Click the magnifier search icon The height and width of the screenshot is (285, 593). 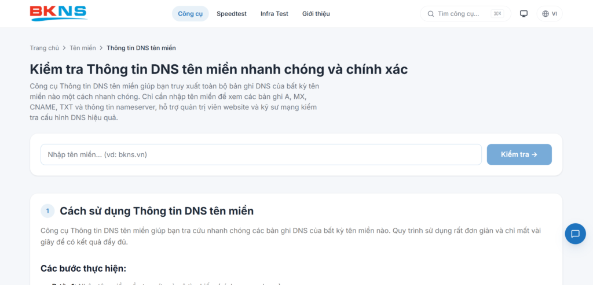pyautogui.click(x=431, y=14)
